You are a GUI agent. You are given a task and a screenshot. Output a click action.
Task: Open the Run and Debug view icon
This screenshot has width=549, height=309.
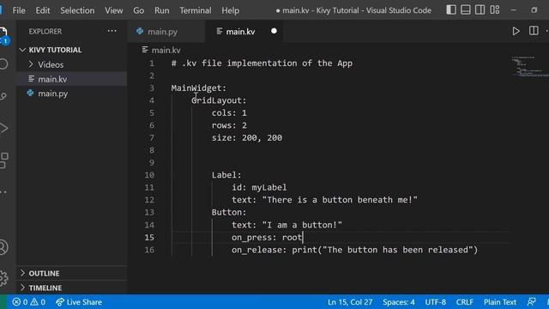(3, 128)
